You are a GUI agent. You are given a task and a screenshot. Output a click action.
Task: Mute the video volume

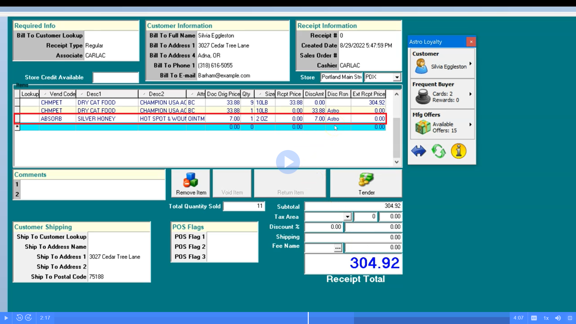click(x=558, y=318)
